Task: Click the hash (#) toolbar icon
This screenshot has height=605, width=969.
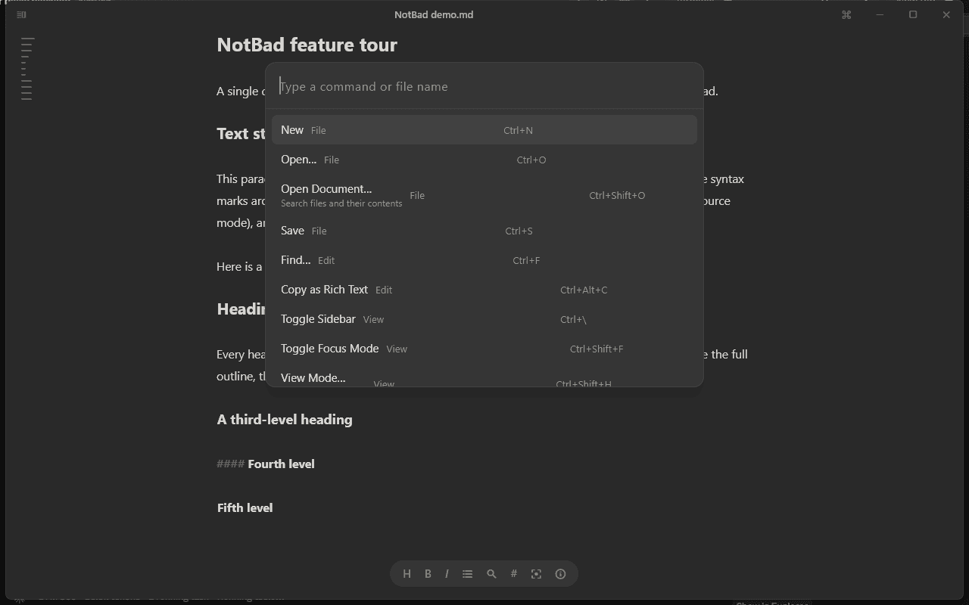Action: pyautogui.click(x=513, y=574)
